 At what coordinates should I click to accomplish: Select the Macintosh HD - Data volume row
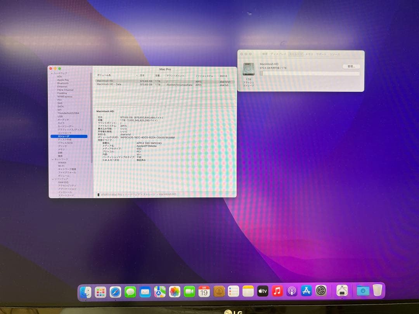pos(116,85)
